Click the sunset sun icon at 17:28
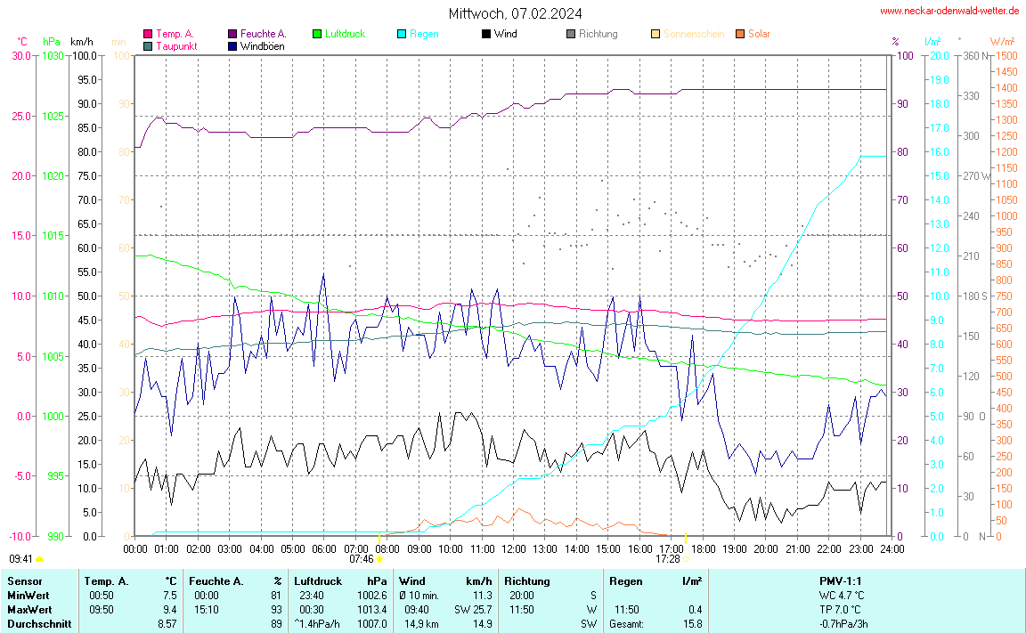Image resolution: width=1026 pixels, height=633 pixels. click(686, 560)
